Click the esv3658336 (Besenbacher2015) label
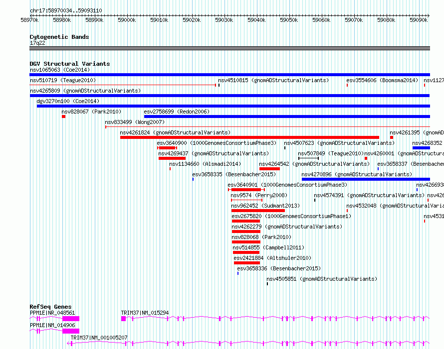Screen dimensions: 444x349 (279, 268)
